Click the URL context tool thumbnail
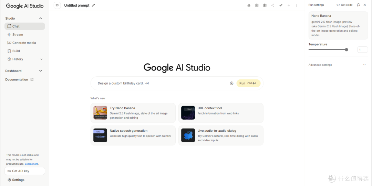The height and width of the screenshot is (186, 372). point(188,112)
